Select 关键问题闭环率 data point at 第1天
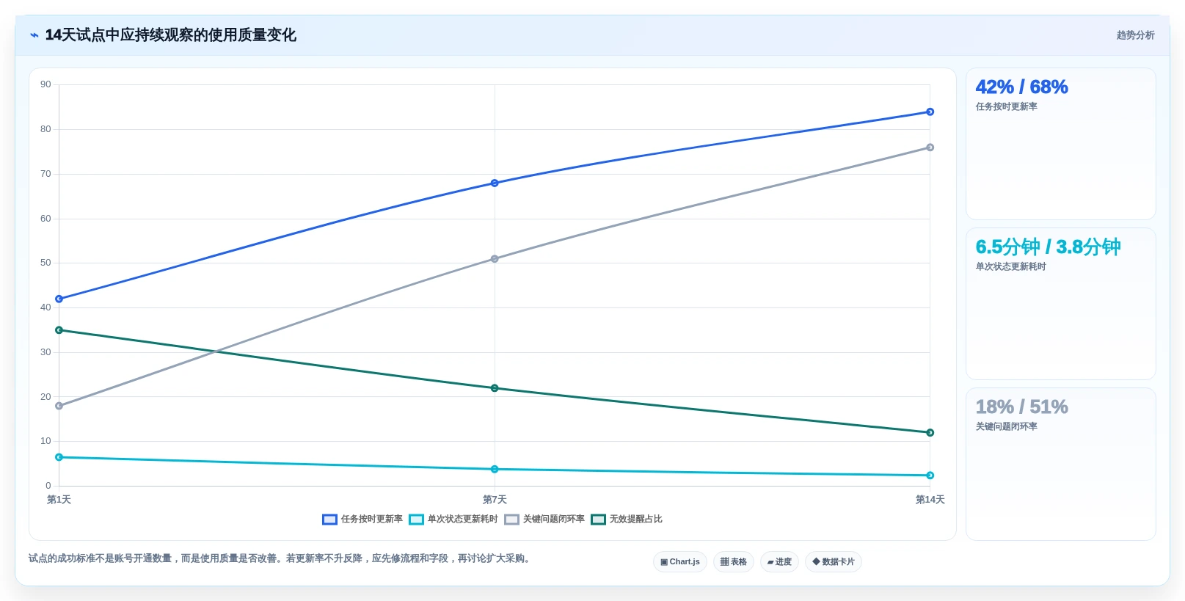 [59, 406]
